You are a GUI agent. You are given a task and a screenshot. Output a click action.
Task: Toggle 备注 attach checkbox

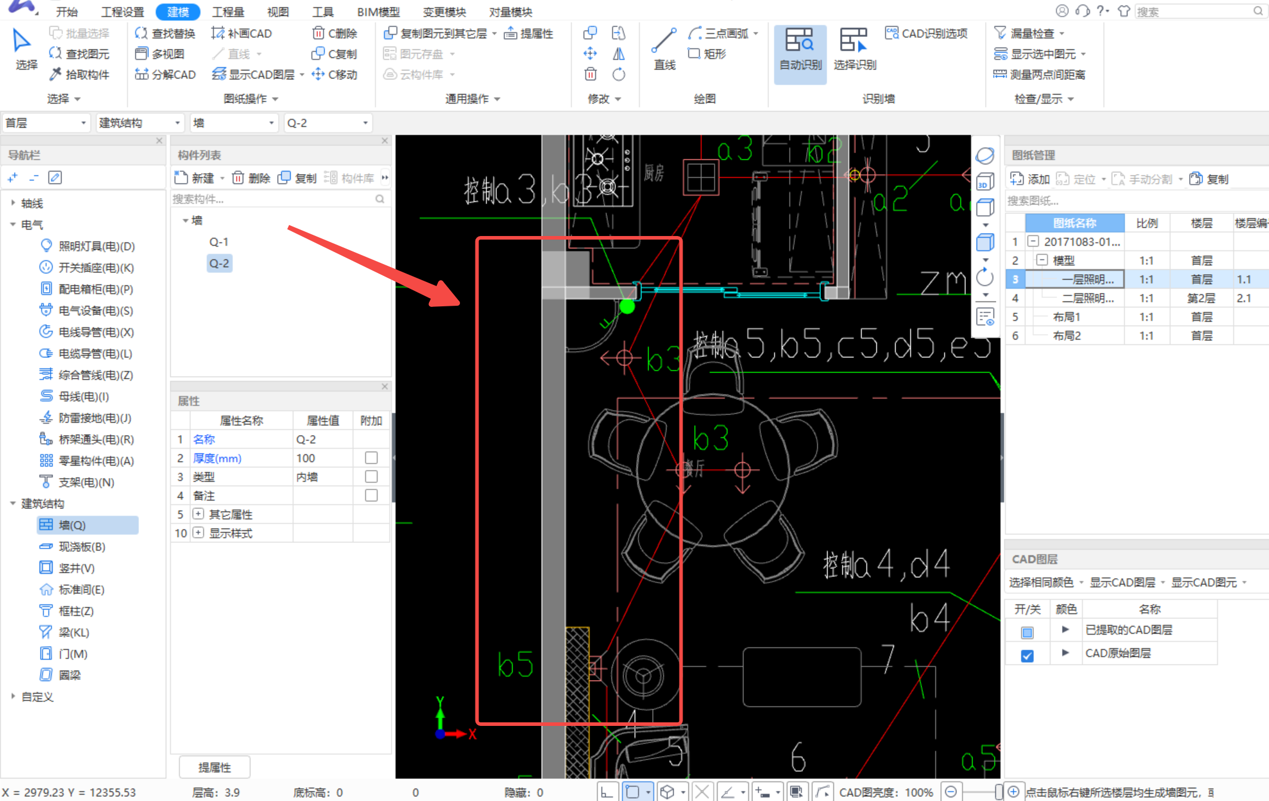pos(371,495)
